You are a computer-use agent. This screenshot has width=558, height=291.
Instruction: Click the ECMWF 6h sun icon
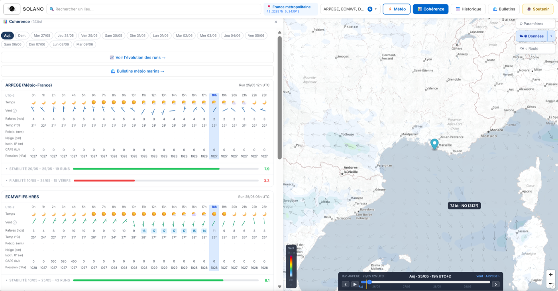(94, 214)
